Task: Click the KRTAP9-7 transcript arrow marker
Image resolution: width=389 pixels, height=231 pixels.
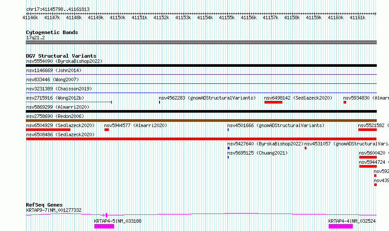Action: tap(105, 215)
